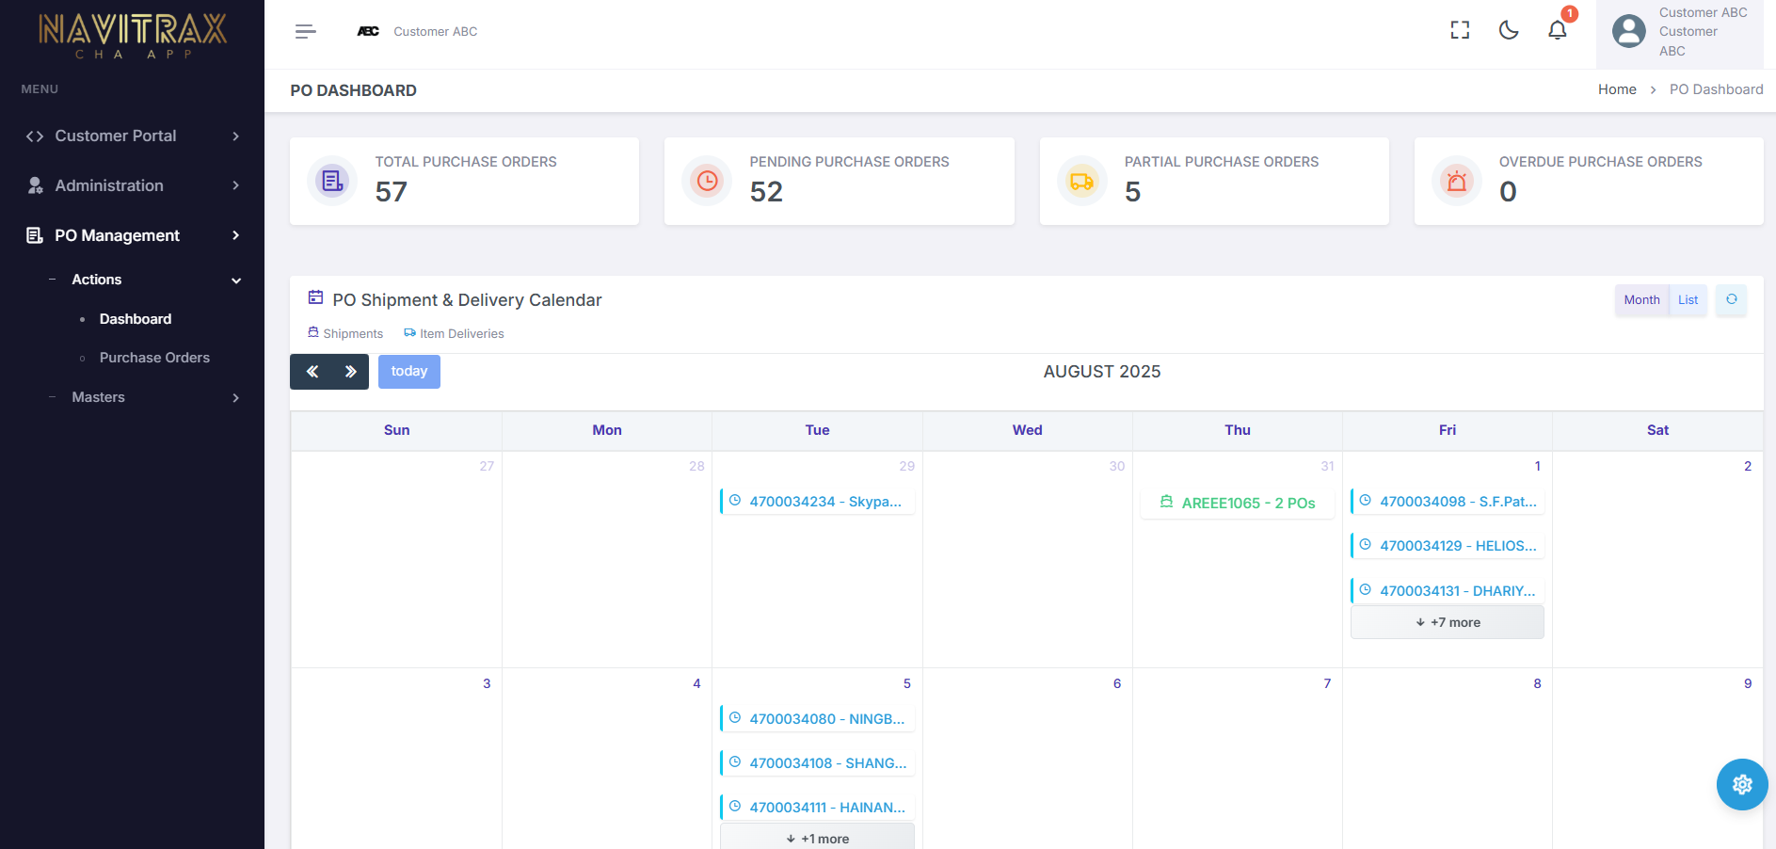
Task: Enter fullscreen mode via the top bar icon
Action: tap(1460, 31)
